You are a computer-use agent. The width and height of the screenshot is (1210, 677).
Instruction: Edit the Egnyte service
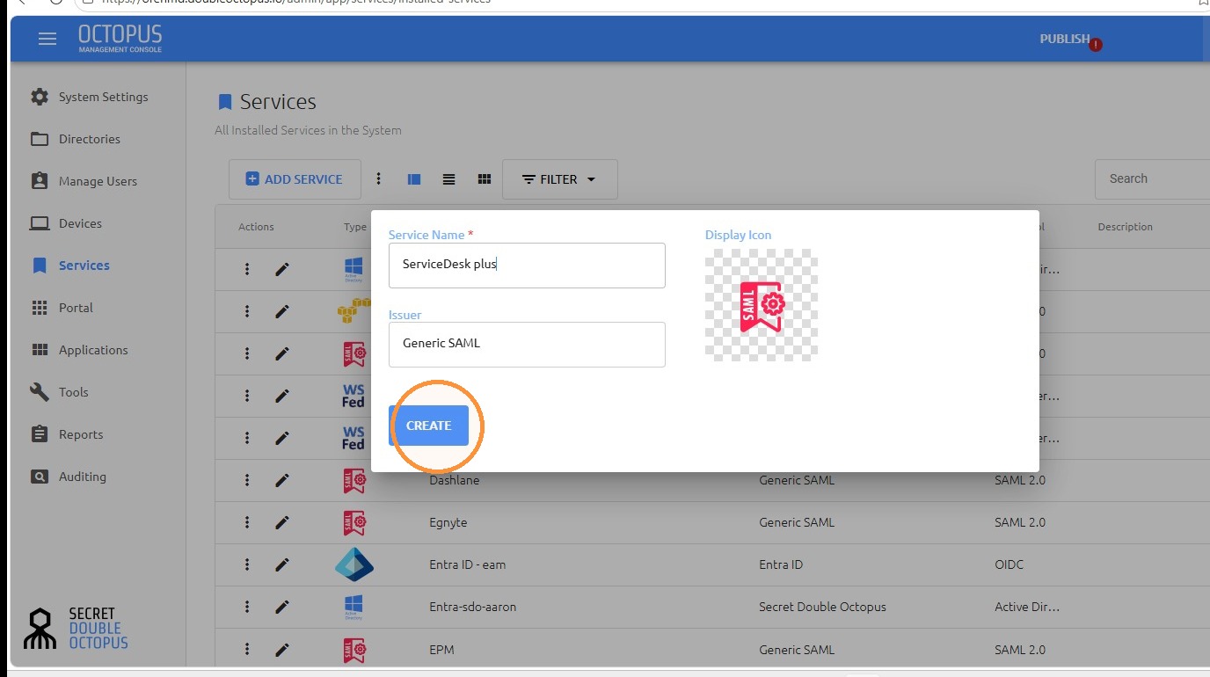click(x=281, y=522)
